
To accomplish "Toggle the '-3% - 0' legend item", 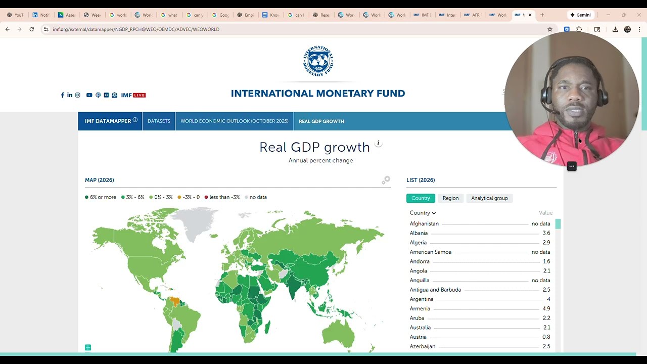I will point(189,197).
